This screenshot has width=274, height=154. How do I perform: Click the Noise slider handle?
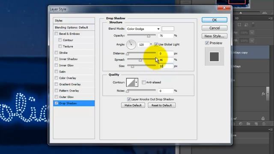pyautogui.click(x=128, y=91)
